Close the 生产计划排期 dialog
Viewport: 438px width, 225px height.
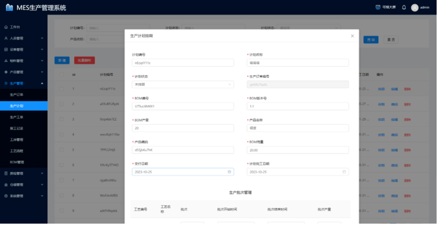(x=352, y=36)
